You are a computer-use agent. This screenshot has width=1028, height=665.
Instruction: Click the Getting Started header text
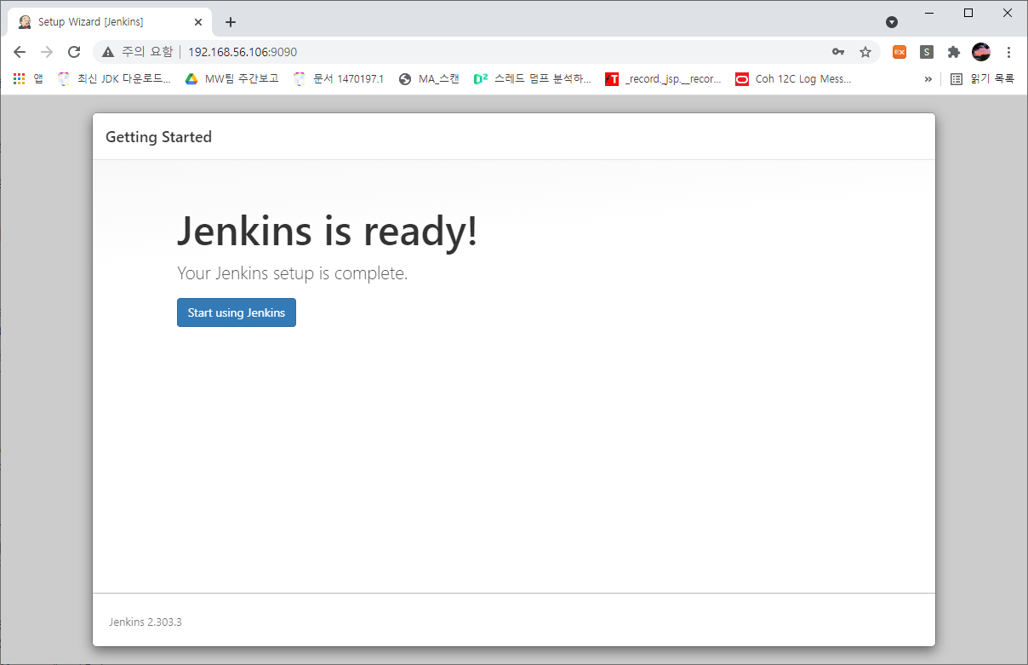pyautogui.click(x=158, y=137)
